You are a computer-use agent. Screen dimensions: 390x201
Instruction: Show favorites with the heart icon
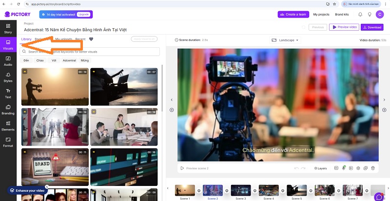point(91,39)
